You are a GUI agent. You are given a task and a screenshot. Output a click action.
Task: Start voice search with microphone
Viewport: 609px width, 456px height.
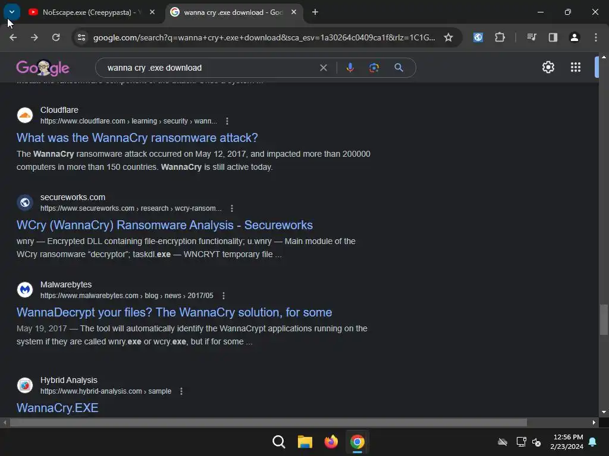click(350, 68)
